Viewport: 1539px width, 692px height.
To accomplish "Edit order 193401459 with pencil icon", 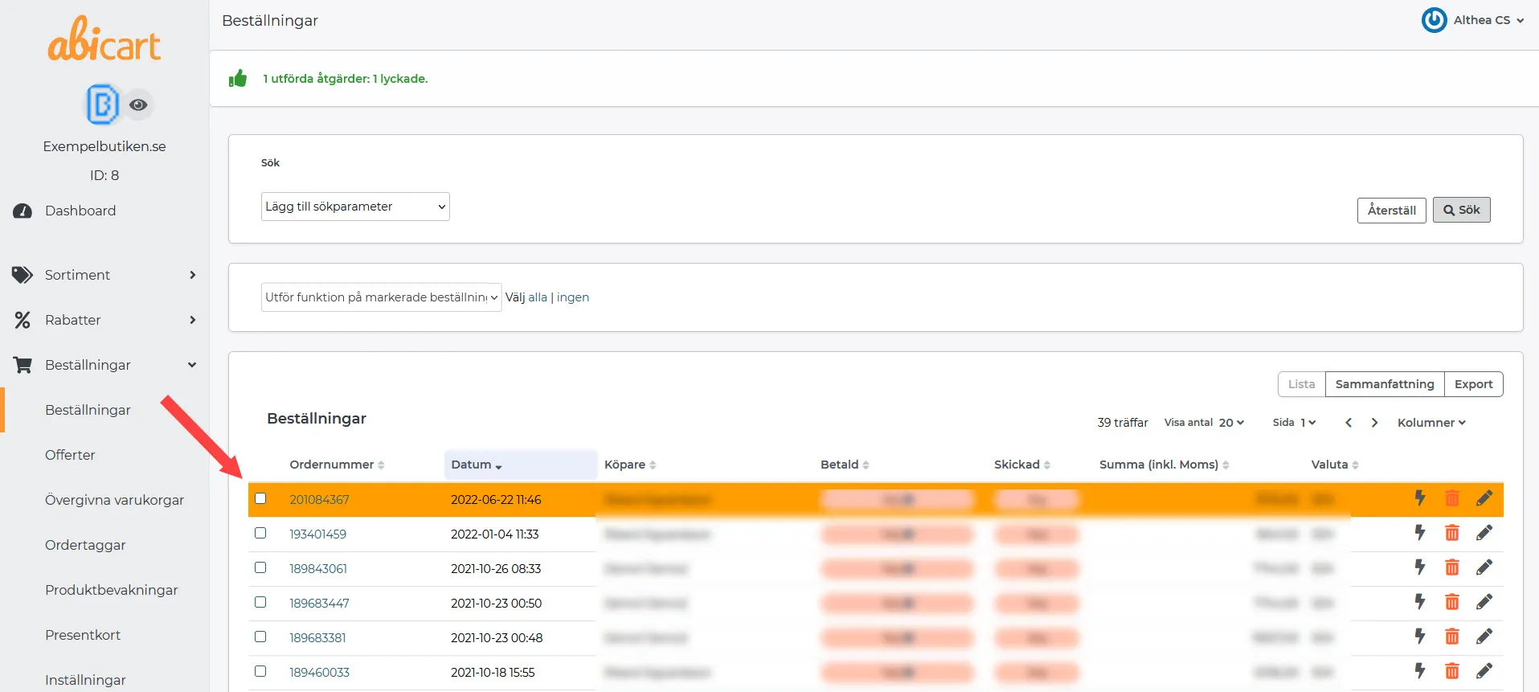I will tap(1484, 533).
